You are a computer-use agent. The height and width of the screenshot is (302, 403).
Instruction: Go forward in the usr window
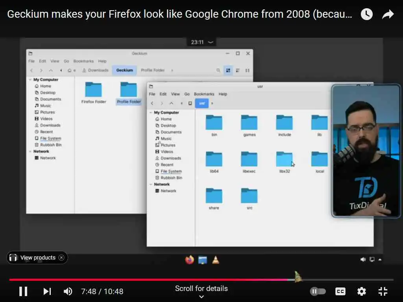[x=162, y=103]
